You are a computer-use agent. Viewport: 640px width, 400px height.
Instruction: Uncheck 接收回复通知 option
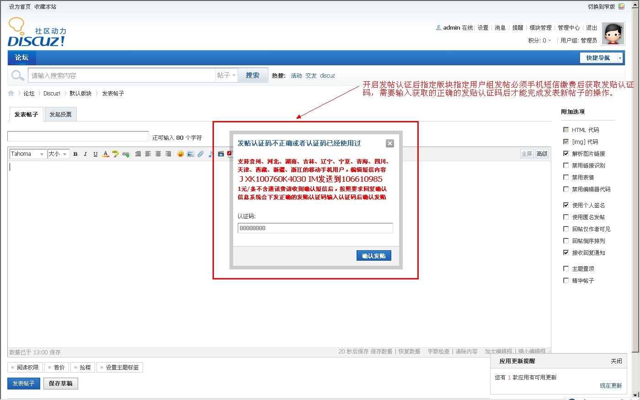pyautogui.click(x=566, y=253)
